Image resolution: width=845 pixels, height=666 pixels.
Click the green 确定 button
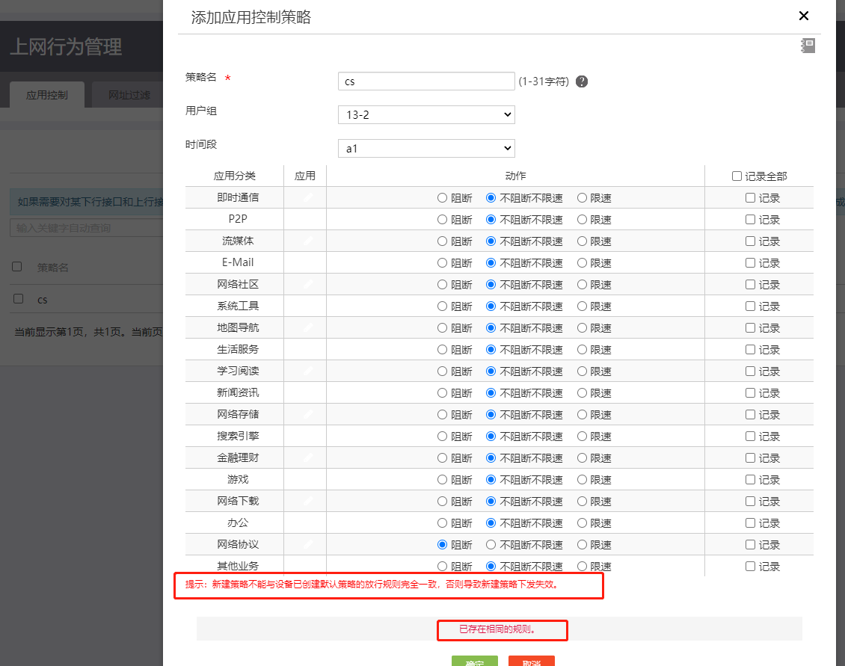[475, 662]
